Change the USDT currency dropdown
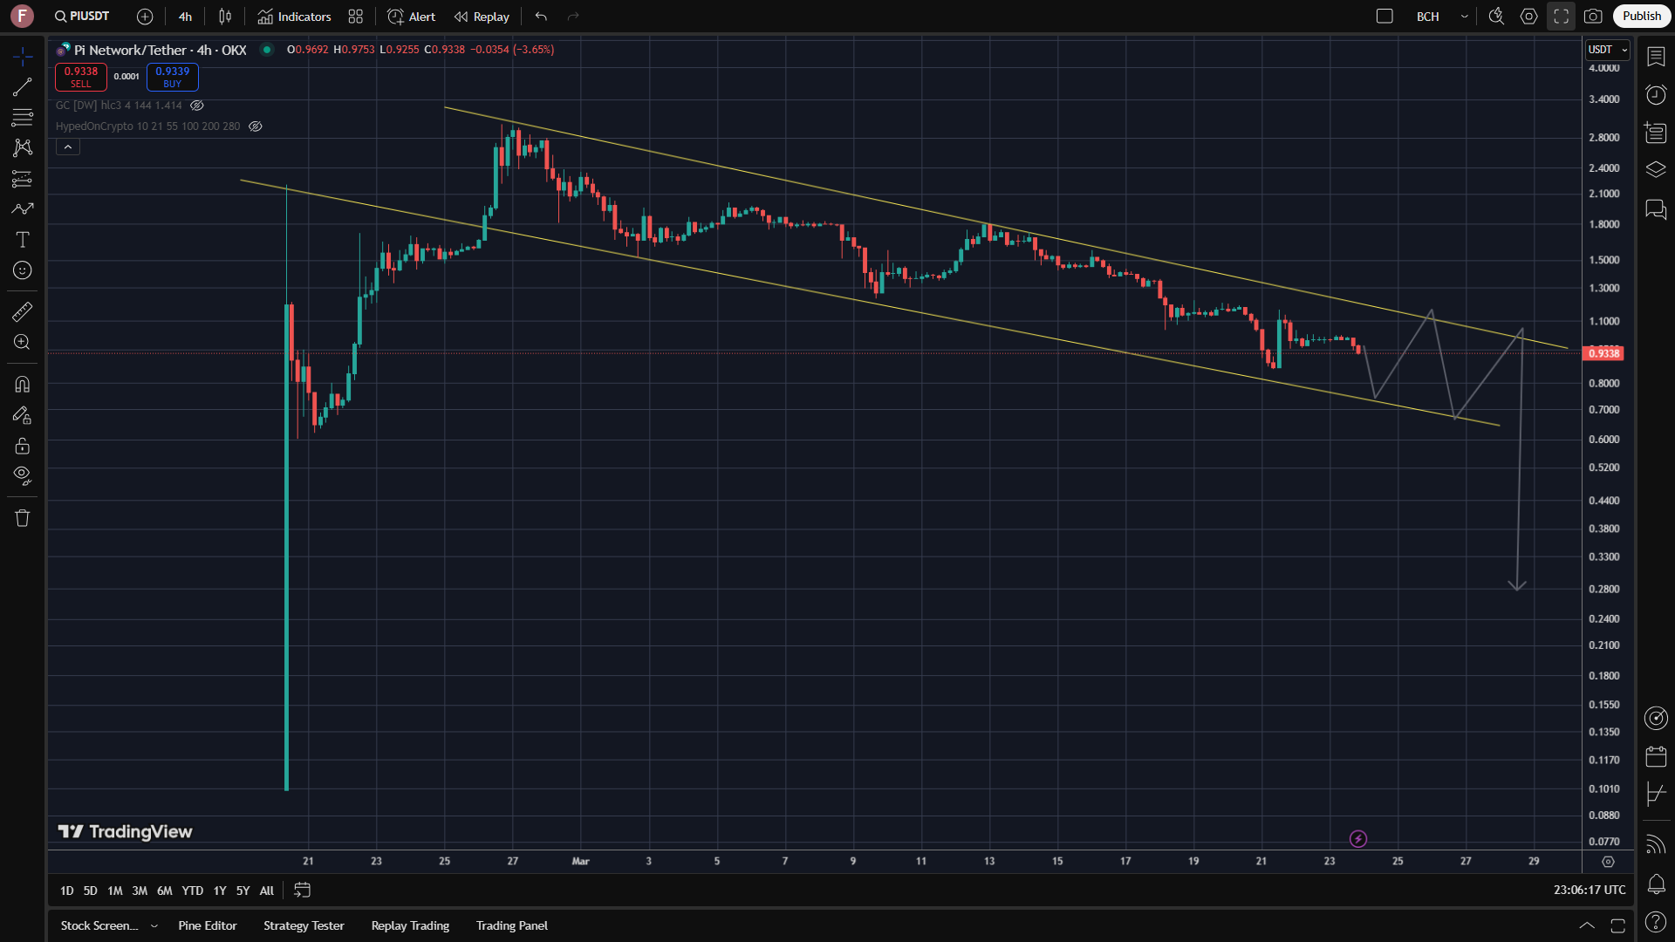Screen dimensions: 1675x942 click(x=1607, y=50)
